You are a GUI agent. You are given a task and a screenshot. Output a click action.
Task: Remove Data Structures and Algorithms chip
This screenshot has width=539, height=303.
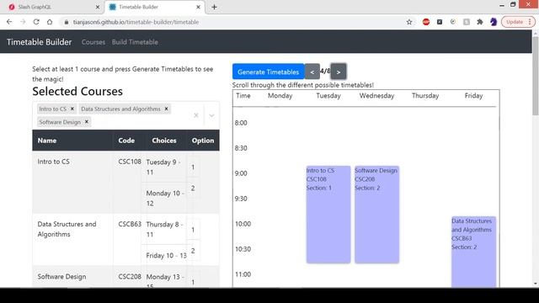(167, 109)
